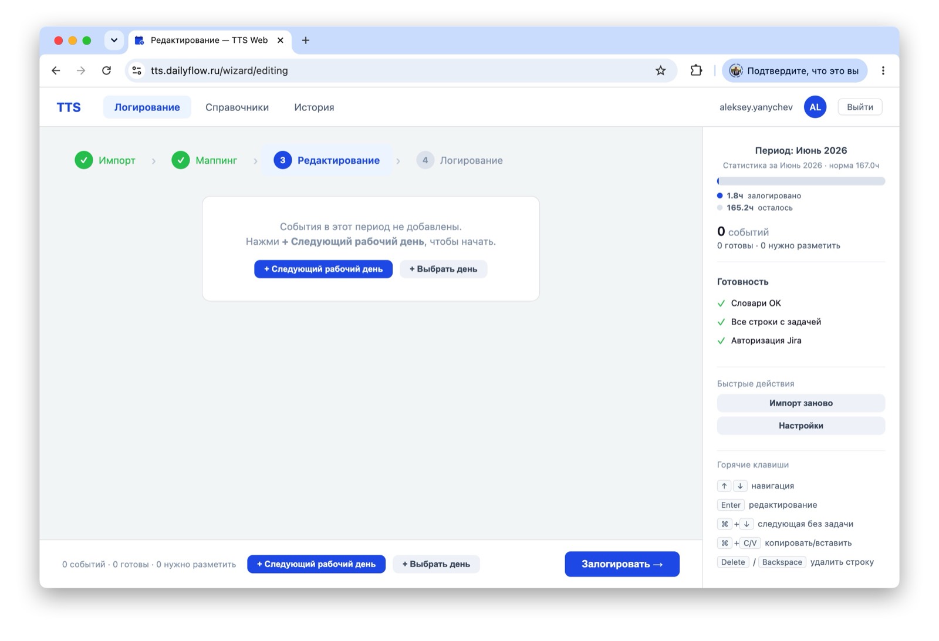Open the site information icon beside URL
939x641 pixels.
[137, 70]
